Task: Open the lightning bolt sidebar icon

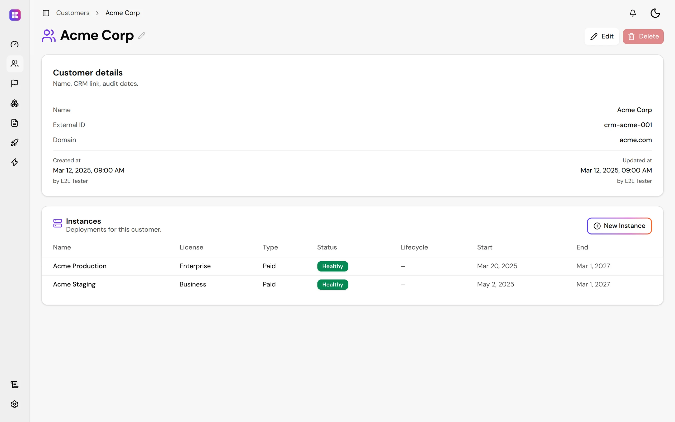Action: (x=15, y=162)
